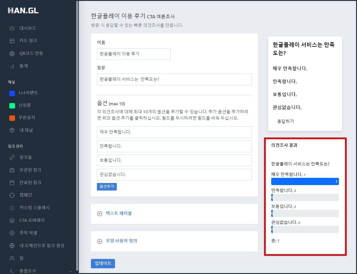The height and width of the screenshot is (274, 357).
Task: Open 링크들 link list
Action: 26,157
